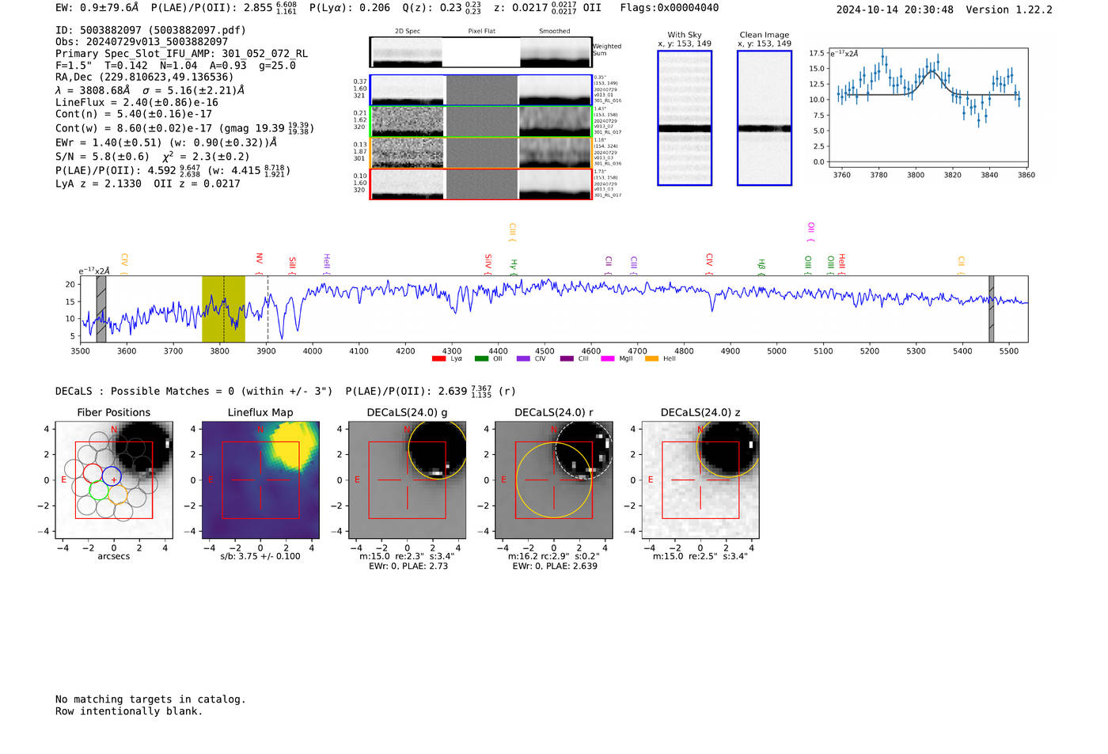This screenshot has height=754, width=1108.
Task: Click 'No matching targets in catalog.' text
Action: pos(150,699)
